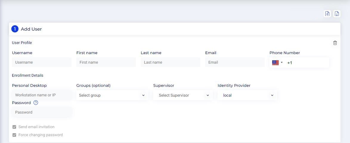The height and width of the screenshot is (143, 350).
Task: Click the download file icon
Action: tap(337, 14)
